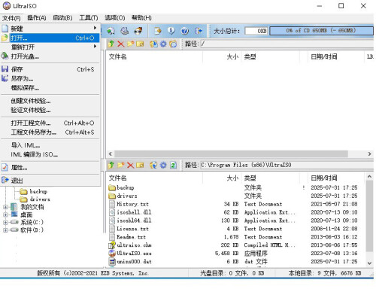Choose 属性... menu entry
376x289 pixels.
pos(50,168)
